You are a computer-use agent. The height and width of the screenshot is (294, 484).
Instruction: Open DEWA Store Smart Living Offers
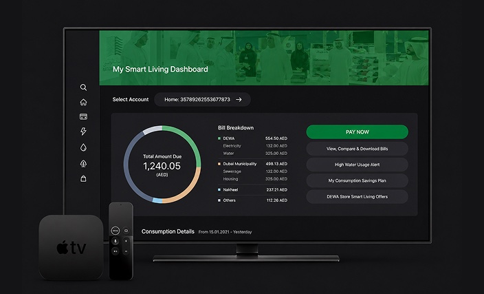[x=357, y=197]
